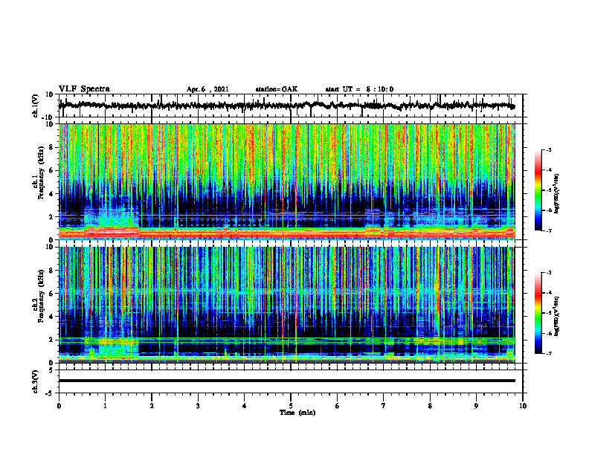Click the "-5" tick on ch.3(V) axis
Viewport: 589px width, 455px height.
click(x=50, y=393)
